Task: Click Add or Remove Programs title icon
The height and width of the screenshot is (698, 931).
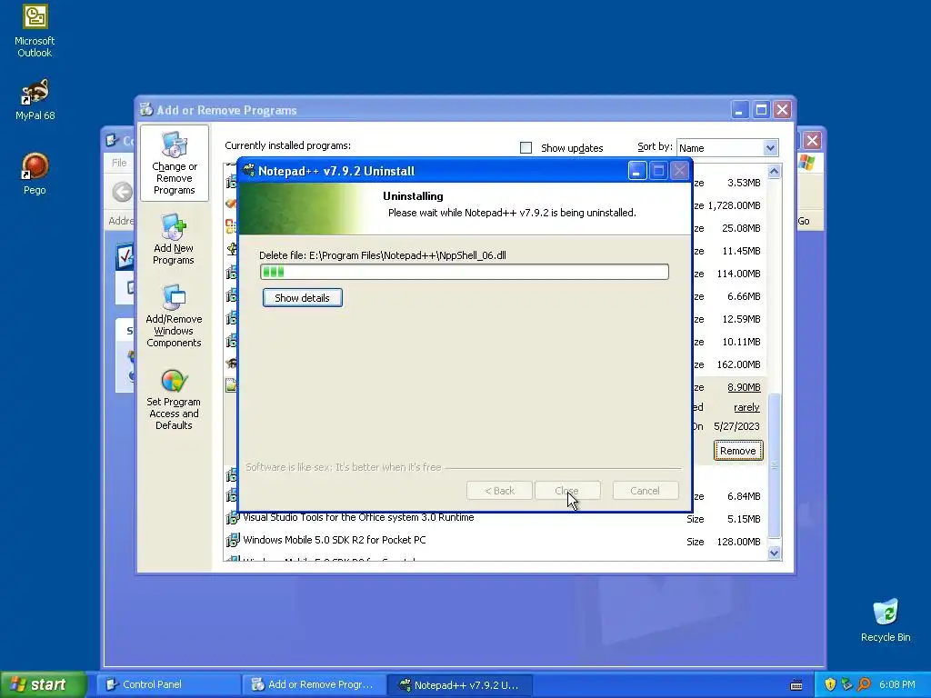Action: pyautogui.click(x=146, y=110)
